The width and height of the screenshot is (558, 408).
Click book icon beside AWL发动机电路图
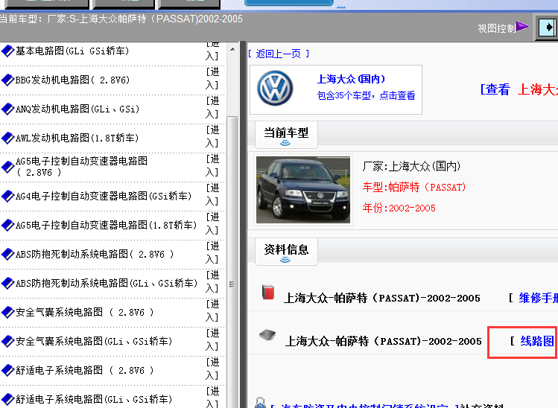pos(7,138)
